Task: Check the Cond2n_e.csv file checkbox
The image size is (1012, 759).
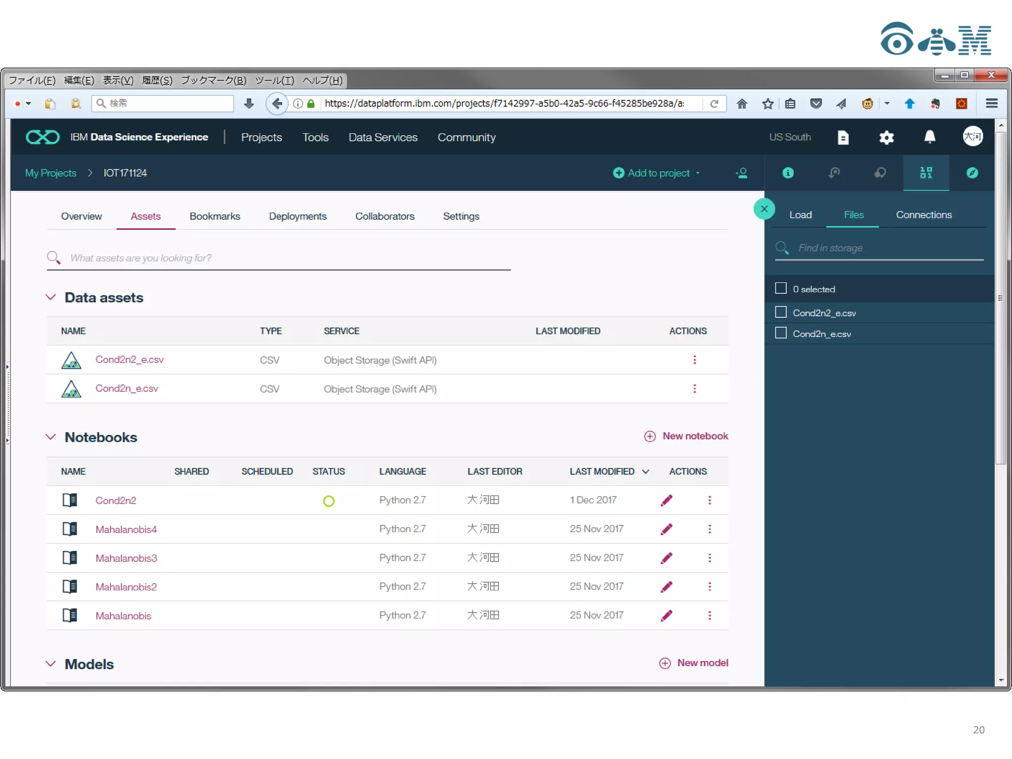Action: pos(781,333)
